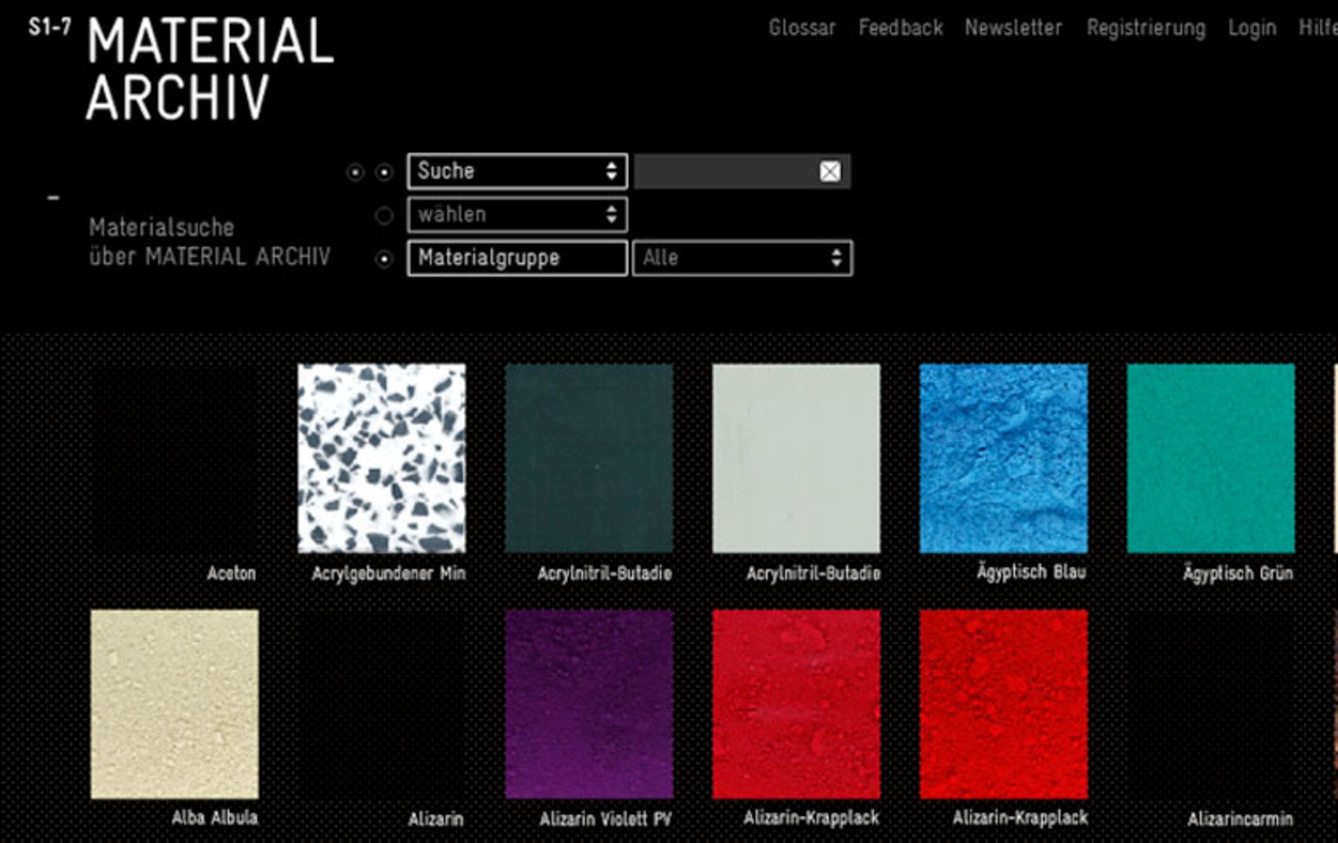Image resolution: width=1338 pixels, height=843 pixels.
Task: Select the Alba Albula cream sample
Action: pos(174,704)
